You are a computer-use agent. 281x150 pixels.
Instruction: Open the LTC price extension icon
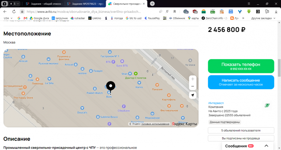click(213, 11)
